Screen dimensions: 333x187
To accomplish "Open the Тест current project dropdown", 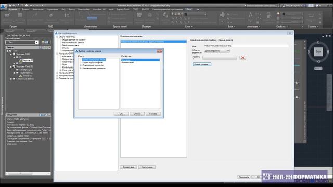I will (36, 42).
